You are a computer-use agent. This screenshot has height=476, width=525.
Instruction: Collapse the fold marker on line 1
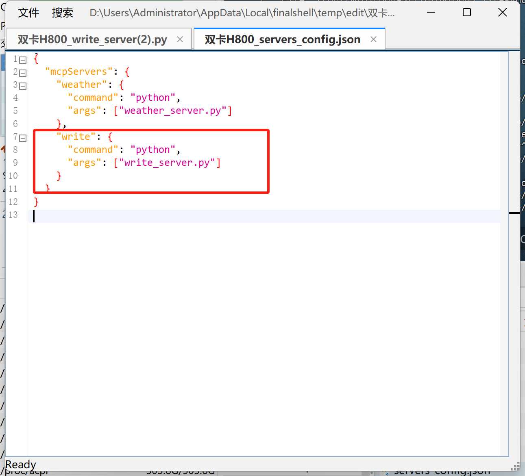(23, 60)
